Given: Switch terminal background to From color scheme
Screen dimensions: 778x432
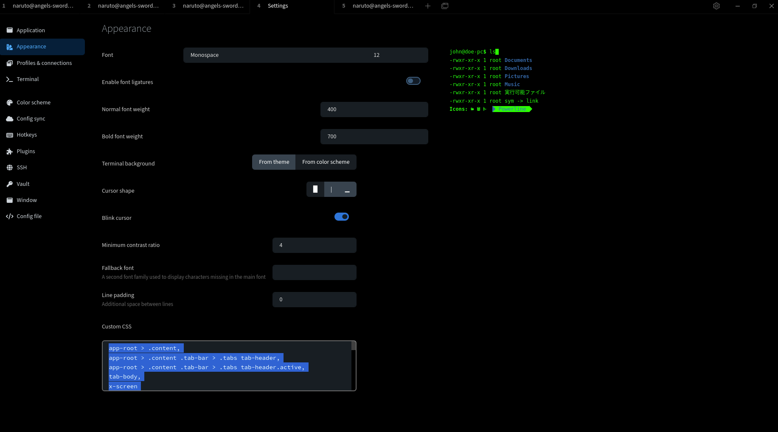Looking at the screenshot, I should click(x=326, y=162).
